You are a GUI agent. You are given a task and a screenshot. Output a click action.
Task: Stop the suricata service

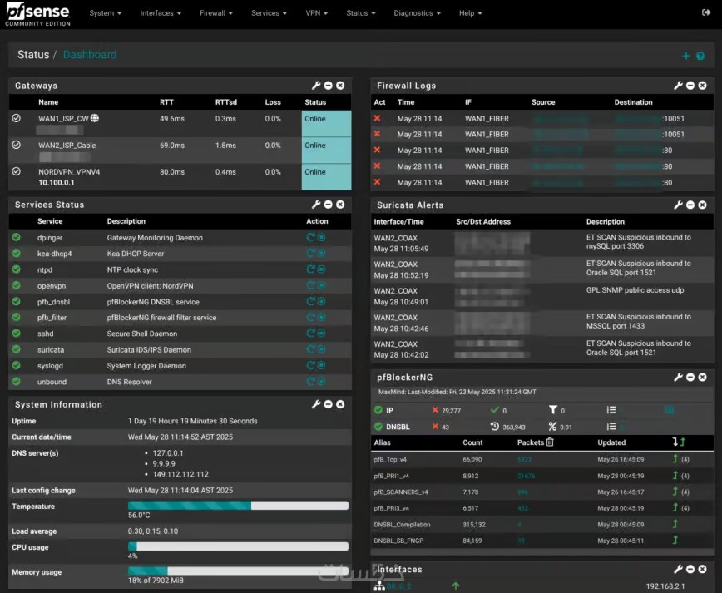[321, 349]
